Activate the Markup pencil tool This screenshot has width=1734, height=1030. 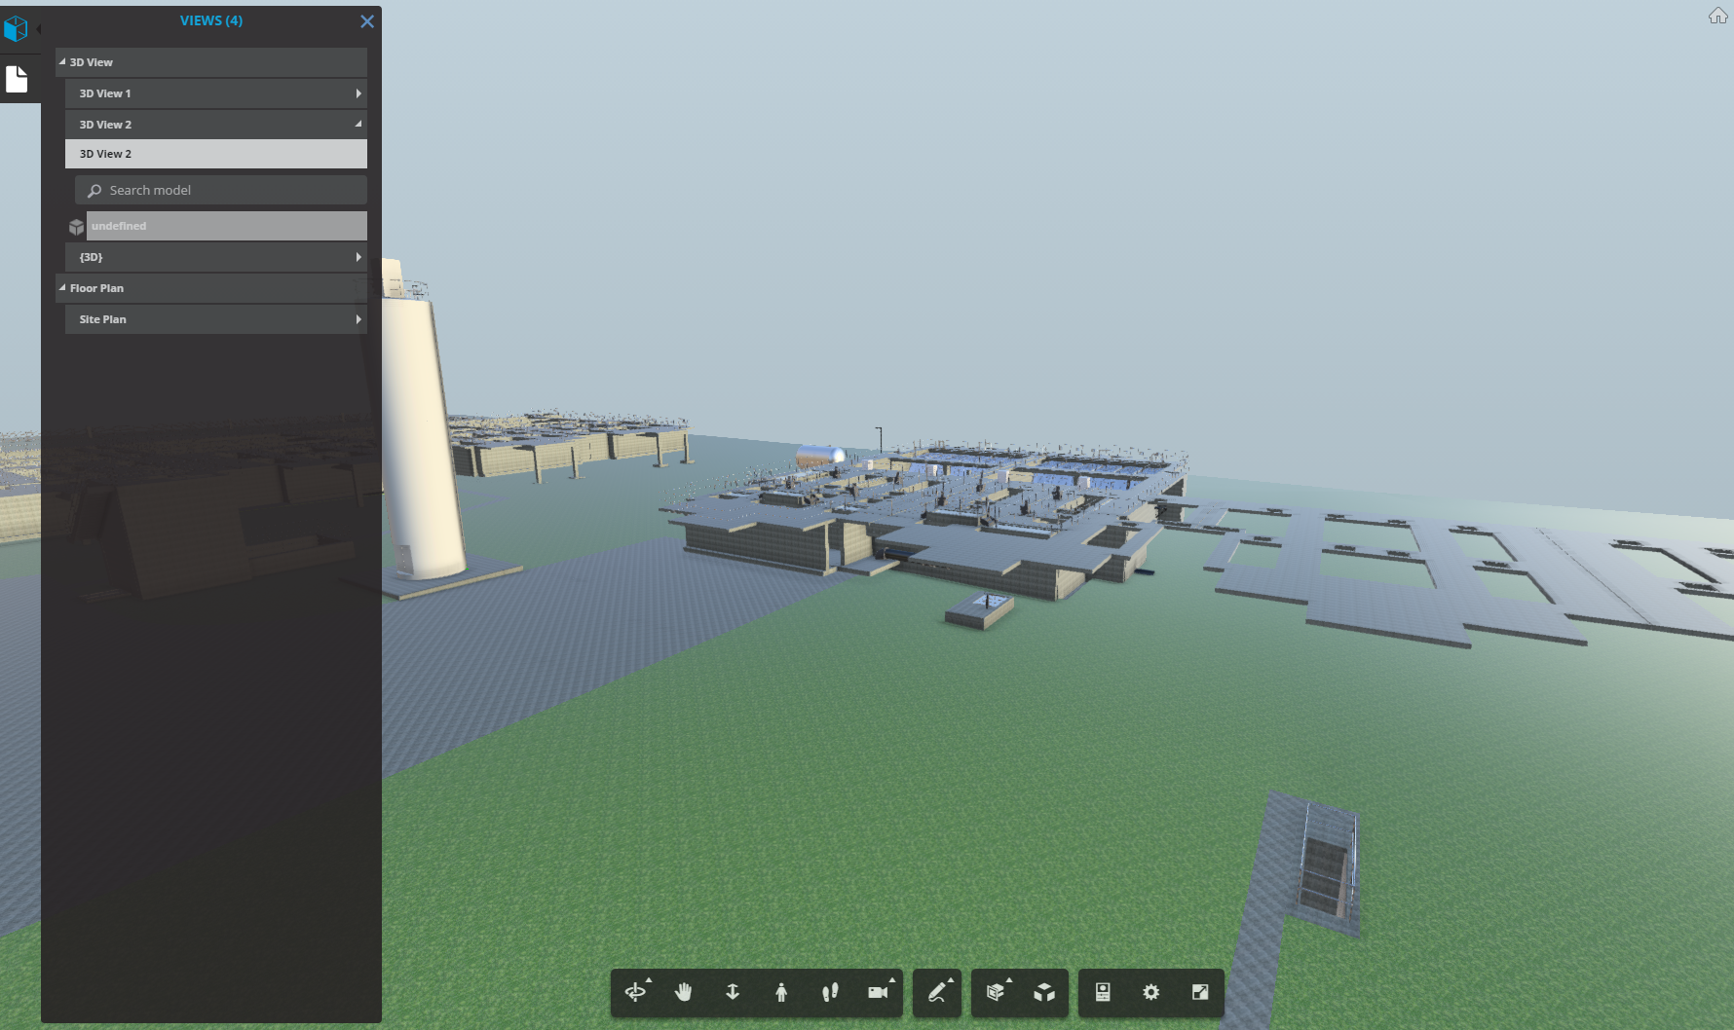coord(935,993)
